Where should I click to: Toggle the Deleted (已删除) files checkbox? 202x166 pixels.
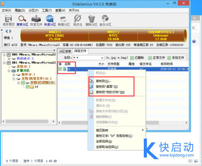pyautogui.click(x=132, y=58)
